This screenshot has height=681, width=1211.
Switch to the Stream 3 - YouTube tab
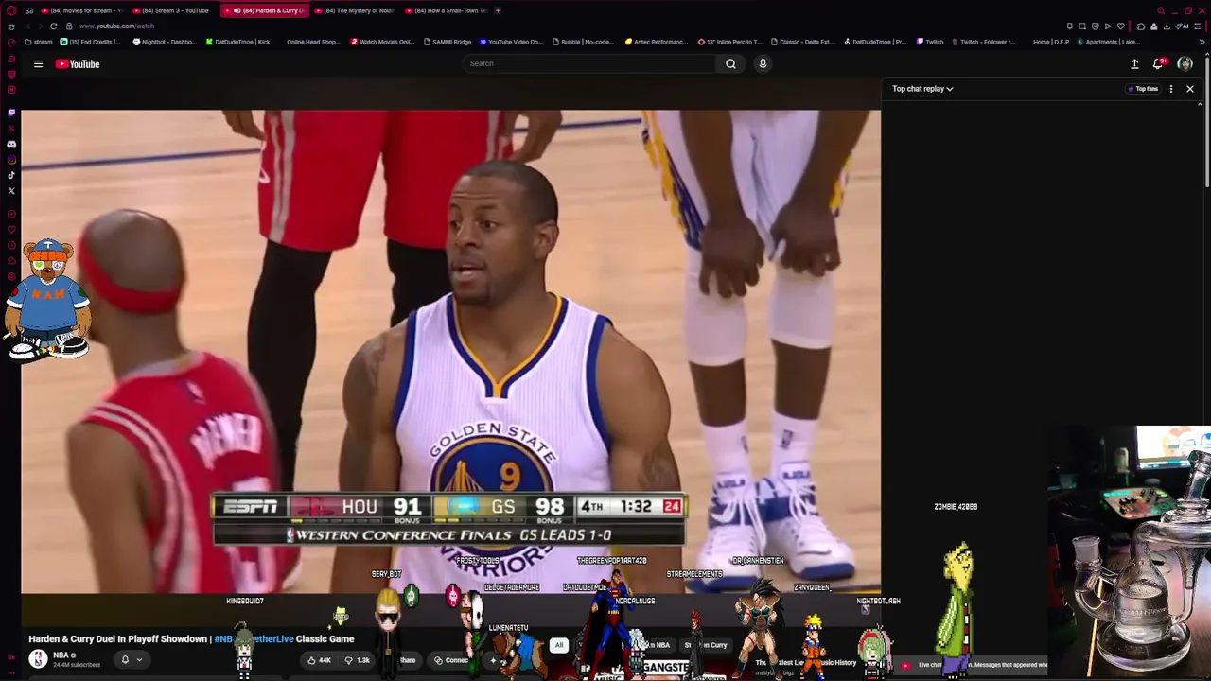point(171,10)
